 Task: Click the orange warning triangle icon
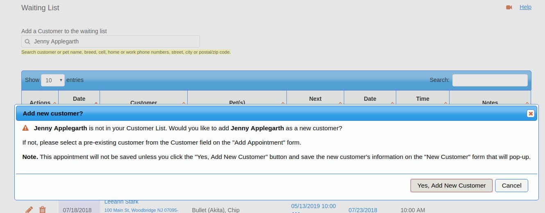(25, 128)
